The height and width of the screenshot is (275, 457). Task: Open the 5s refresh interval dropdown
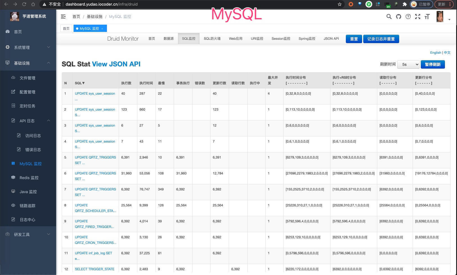(408, 64)
